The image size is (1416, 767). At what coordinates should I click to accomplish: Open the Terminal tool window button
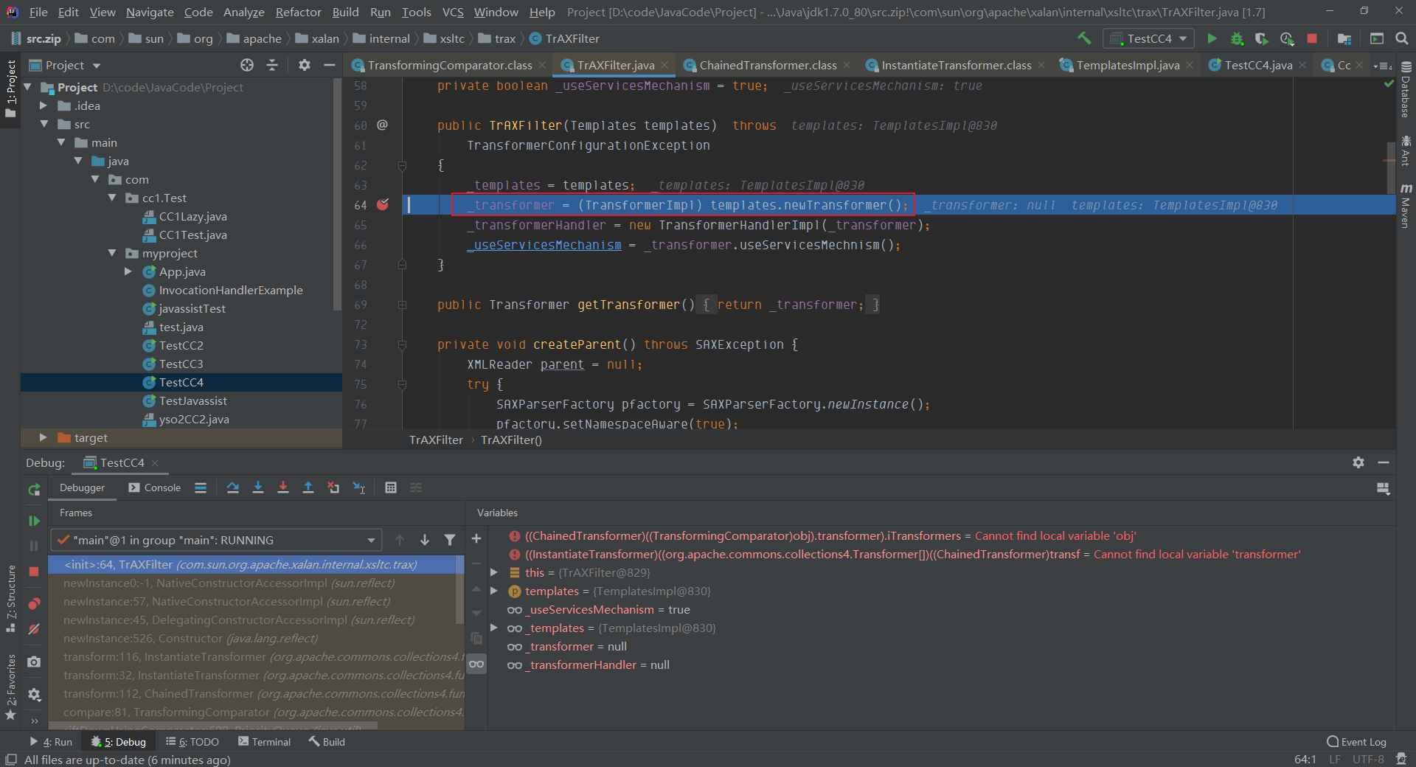(x=265, y=742)
